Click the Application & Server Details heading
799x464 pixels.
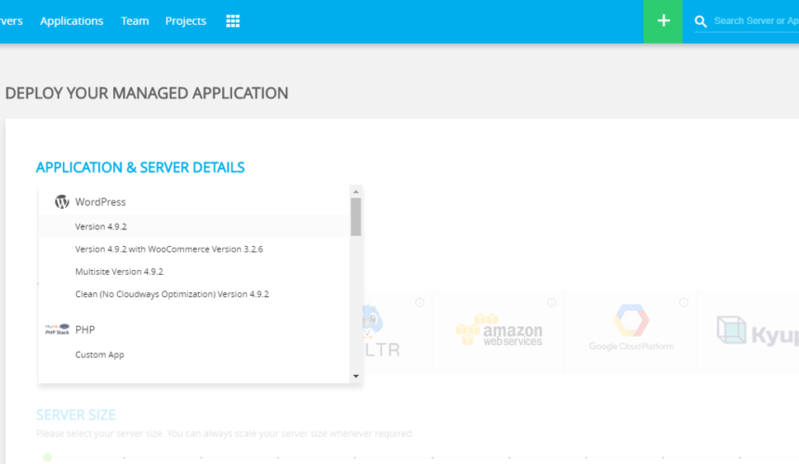(x=140, y=167)
